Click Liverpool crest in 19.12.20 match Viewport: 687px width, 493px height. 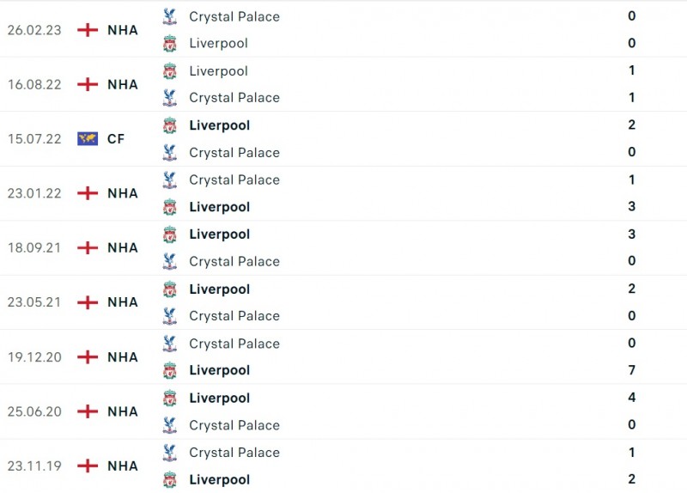coord(170,370)
